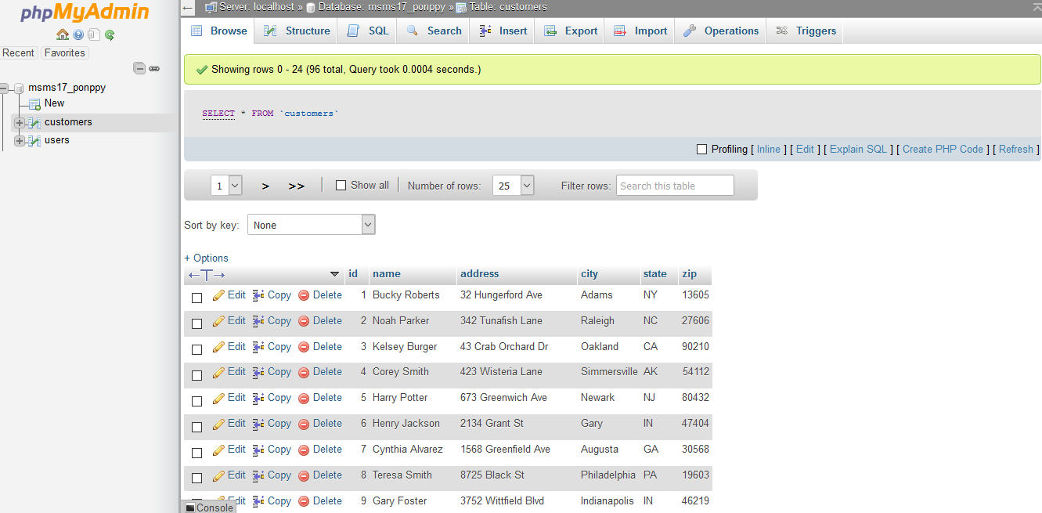
Task: Open the Structure tab
Action: [x=297, y=31]
